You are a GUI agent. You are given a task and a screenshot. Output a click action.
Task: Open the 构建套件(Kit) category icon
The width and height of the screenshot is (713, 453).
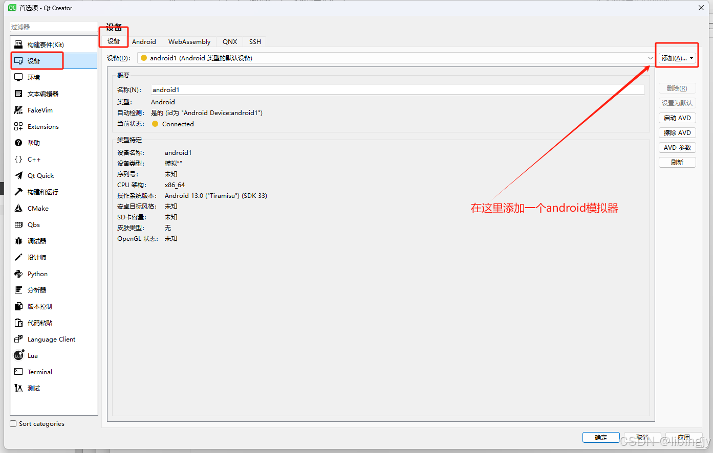pyautogui.click(x=18, y=44)
